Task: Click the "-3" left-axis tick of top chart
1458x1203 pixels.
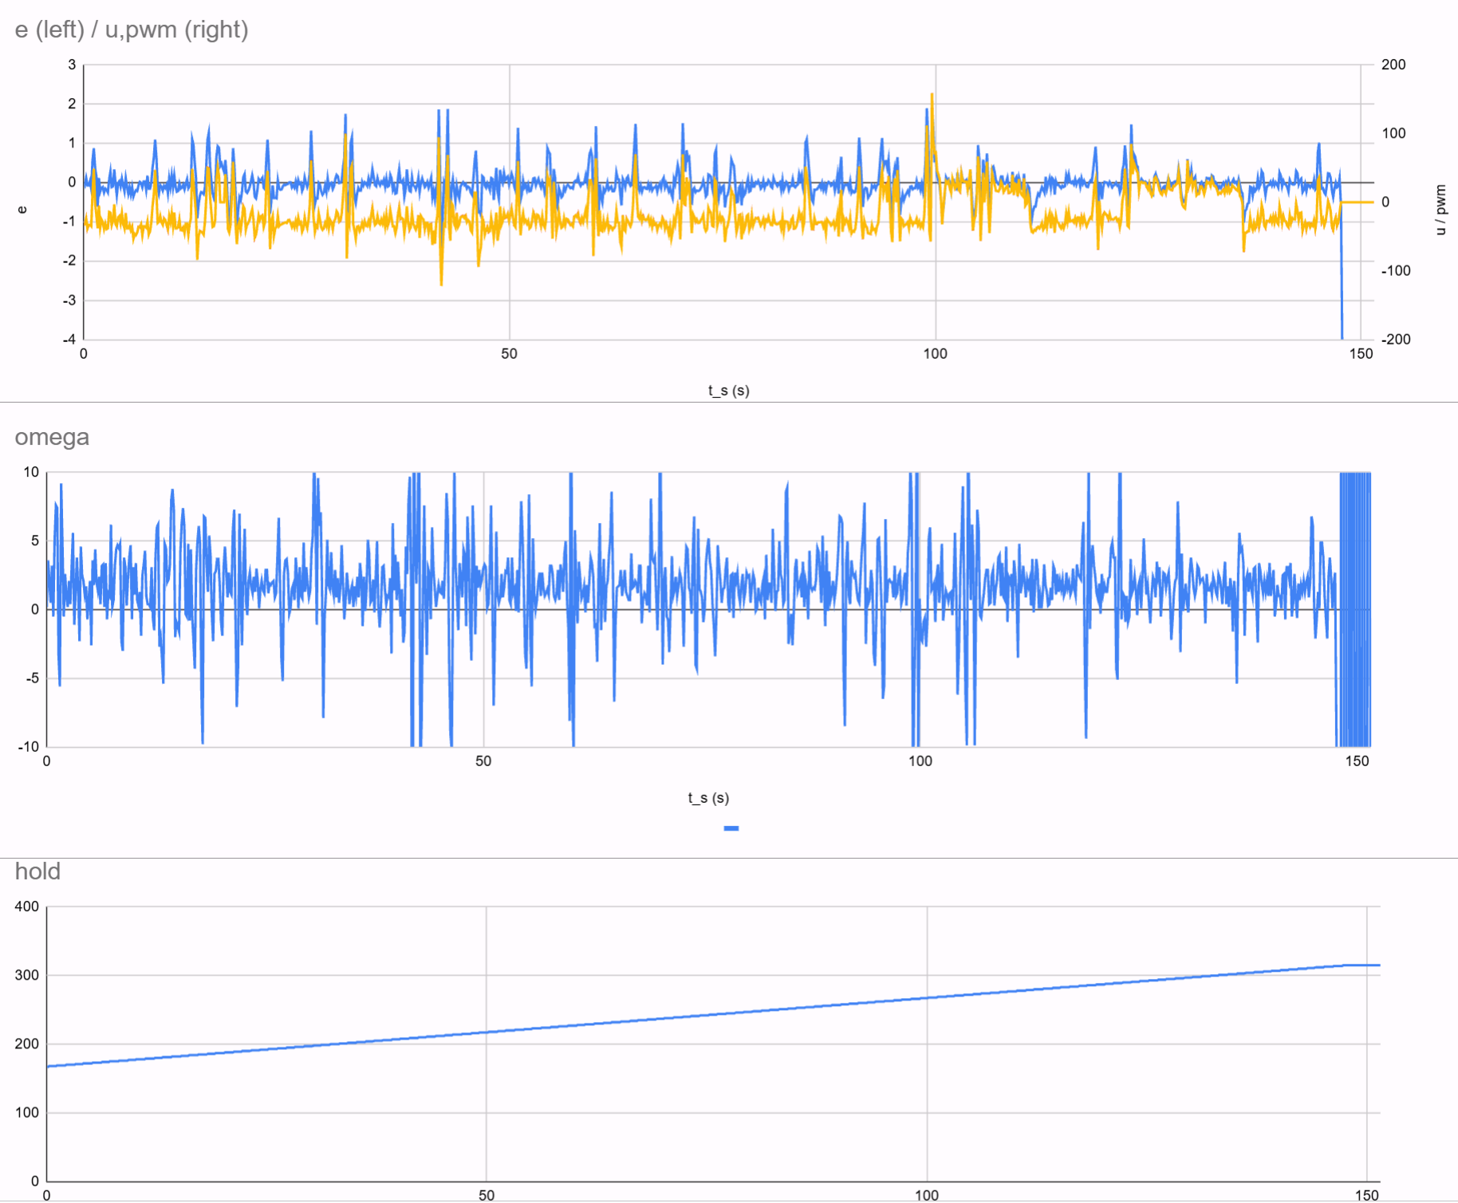Action: tap(69, 301)
